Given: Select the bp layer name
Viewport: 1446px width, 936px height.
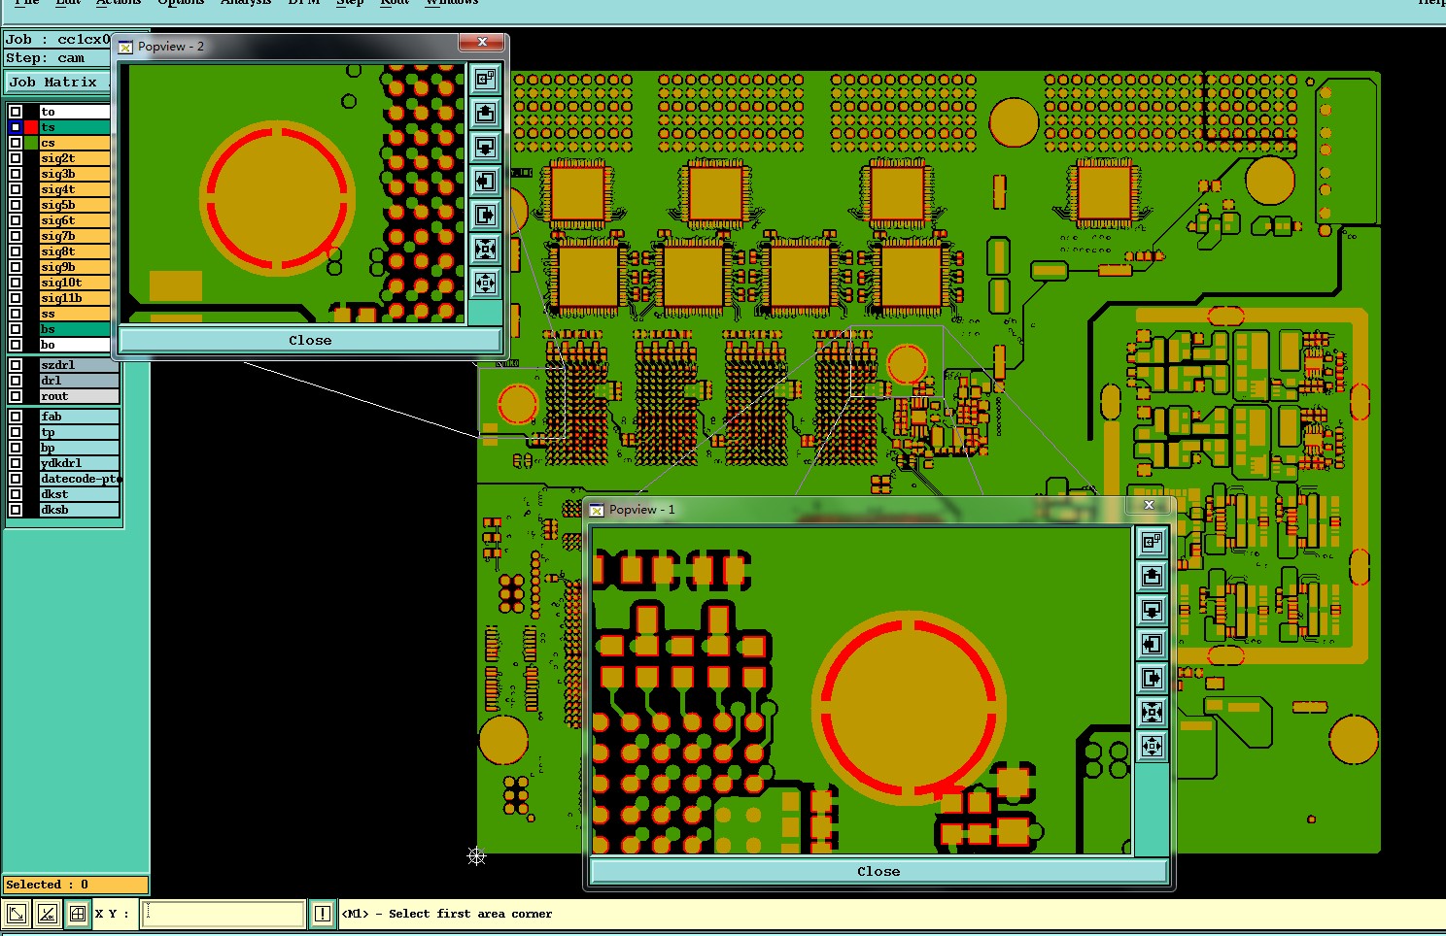Looking at the screenshot, I should point(79,448).
